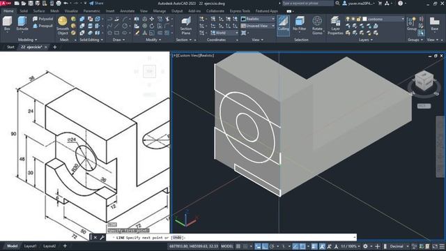Toggle ortho mode in status bar

coord(265,246)
